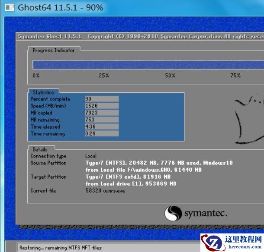Click the Time elapsed label

pyautogui.click(x=45, y=127)
